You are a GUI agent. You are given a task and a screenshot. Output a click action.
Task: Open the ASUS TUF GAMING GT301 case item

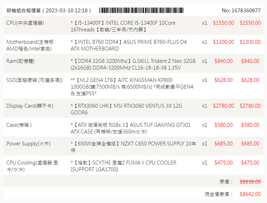pos(130,128)
